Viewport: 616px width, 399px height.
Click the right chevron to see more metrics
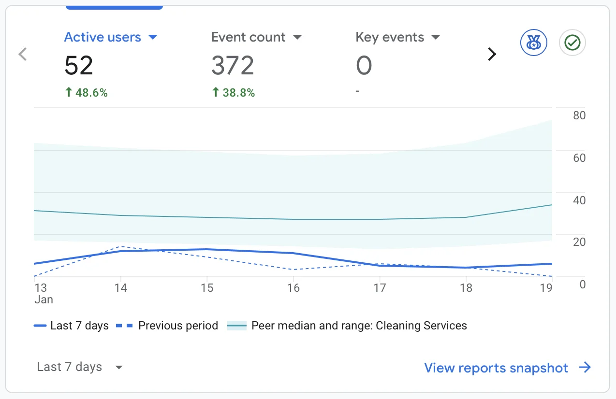pyautogui.click(x=491, y=54)
